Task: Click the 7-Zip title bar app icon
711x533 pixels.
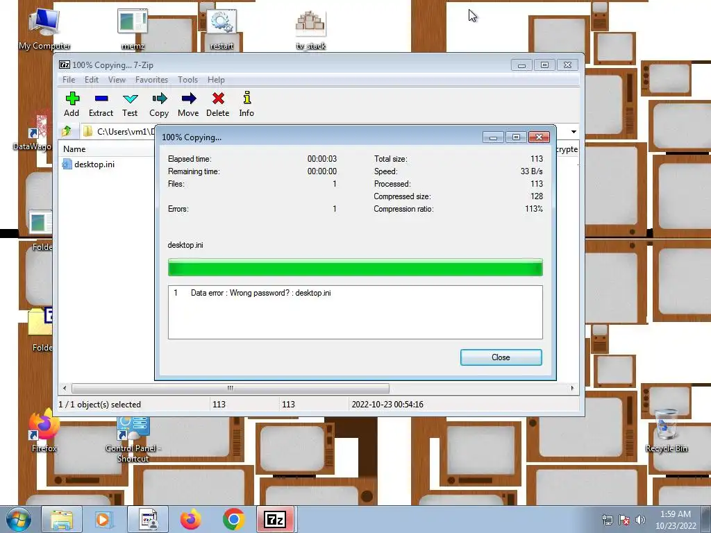Action: click(65, 65)
